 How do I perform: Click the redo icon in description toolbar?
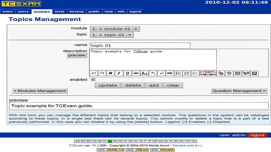102,73
